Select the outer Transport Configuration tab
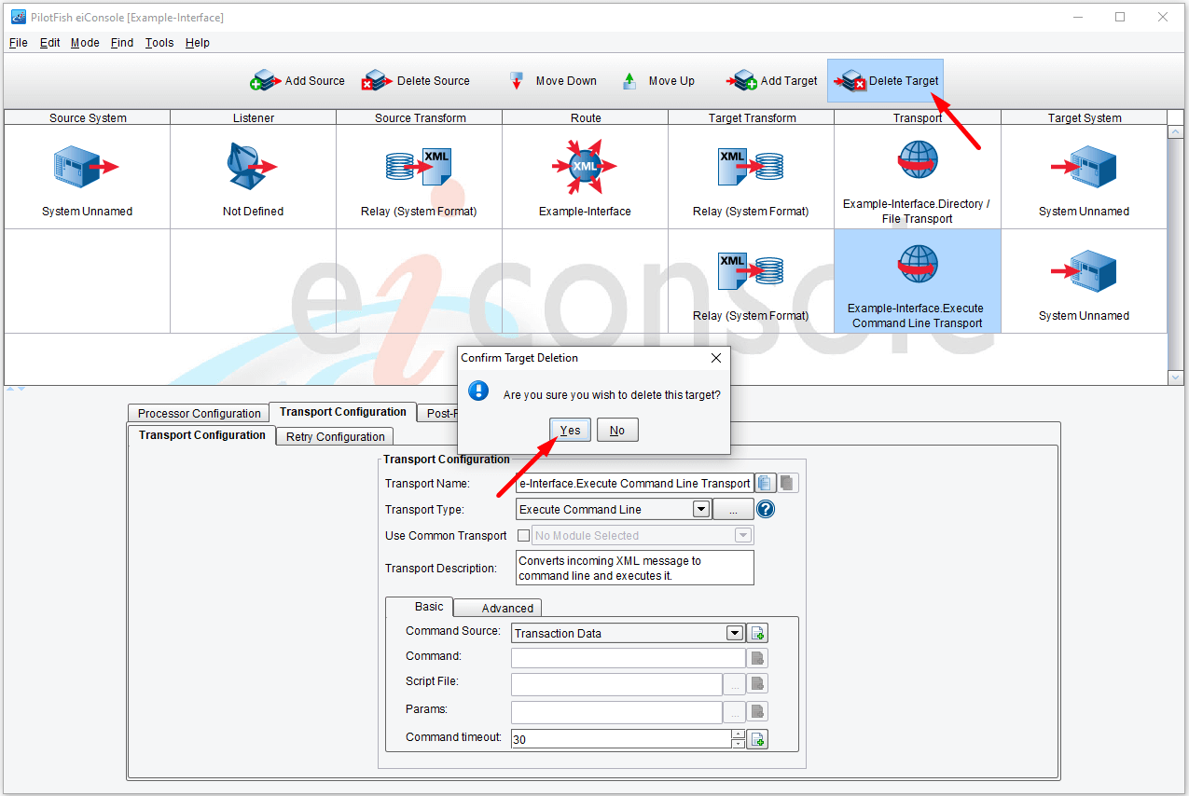 [342, 412]
